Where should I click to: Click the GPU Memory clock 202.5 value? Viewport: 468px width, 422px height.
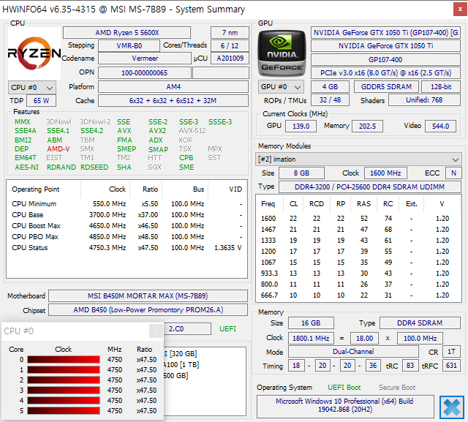pos(367,127)
